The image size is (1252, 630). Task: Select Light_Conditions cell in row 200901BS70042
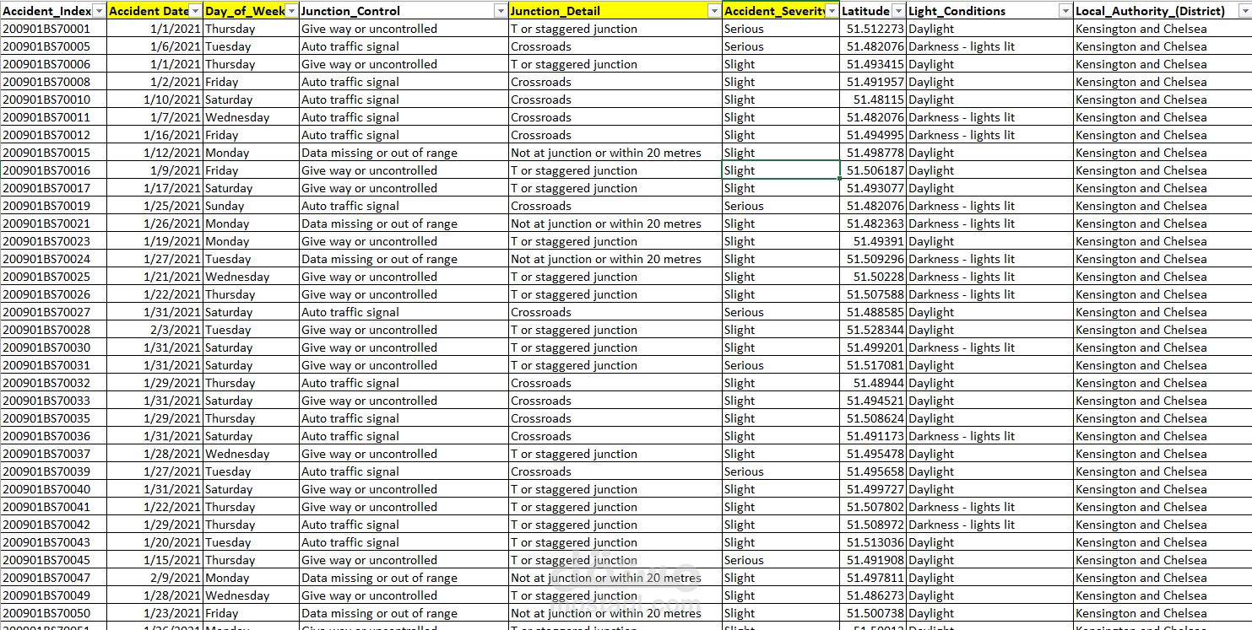[989, 525]
